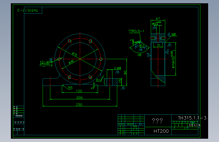This screenshot has height=142, width=219.
Task: Select the ø10 hole tolerance dimension
Action: point(157,23)
